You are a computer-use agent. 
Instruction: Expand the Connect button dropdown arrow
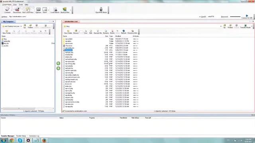coord(12,10)
